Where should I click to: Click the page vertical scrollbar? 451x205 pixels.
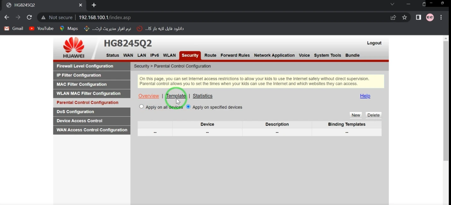(446, 101)
